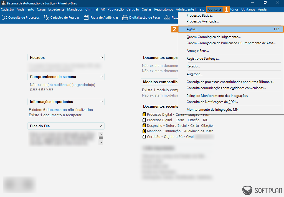Open the Ajuda menu

pos(262,9)
